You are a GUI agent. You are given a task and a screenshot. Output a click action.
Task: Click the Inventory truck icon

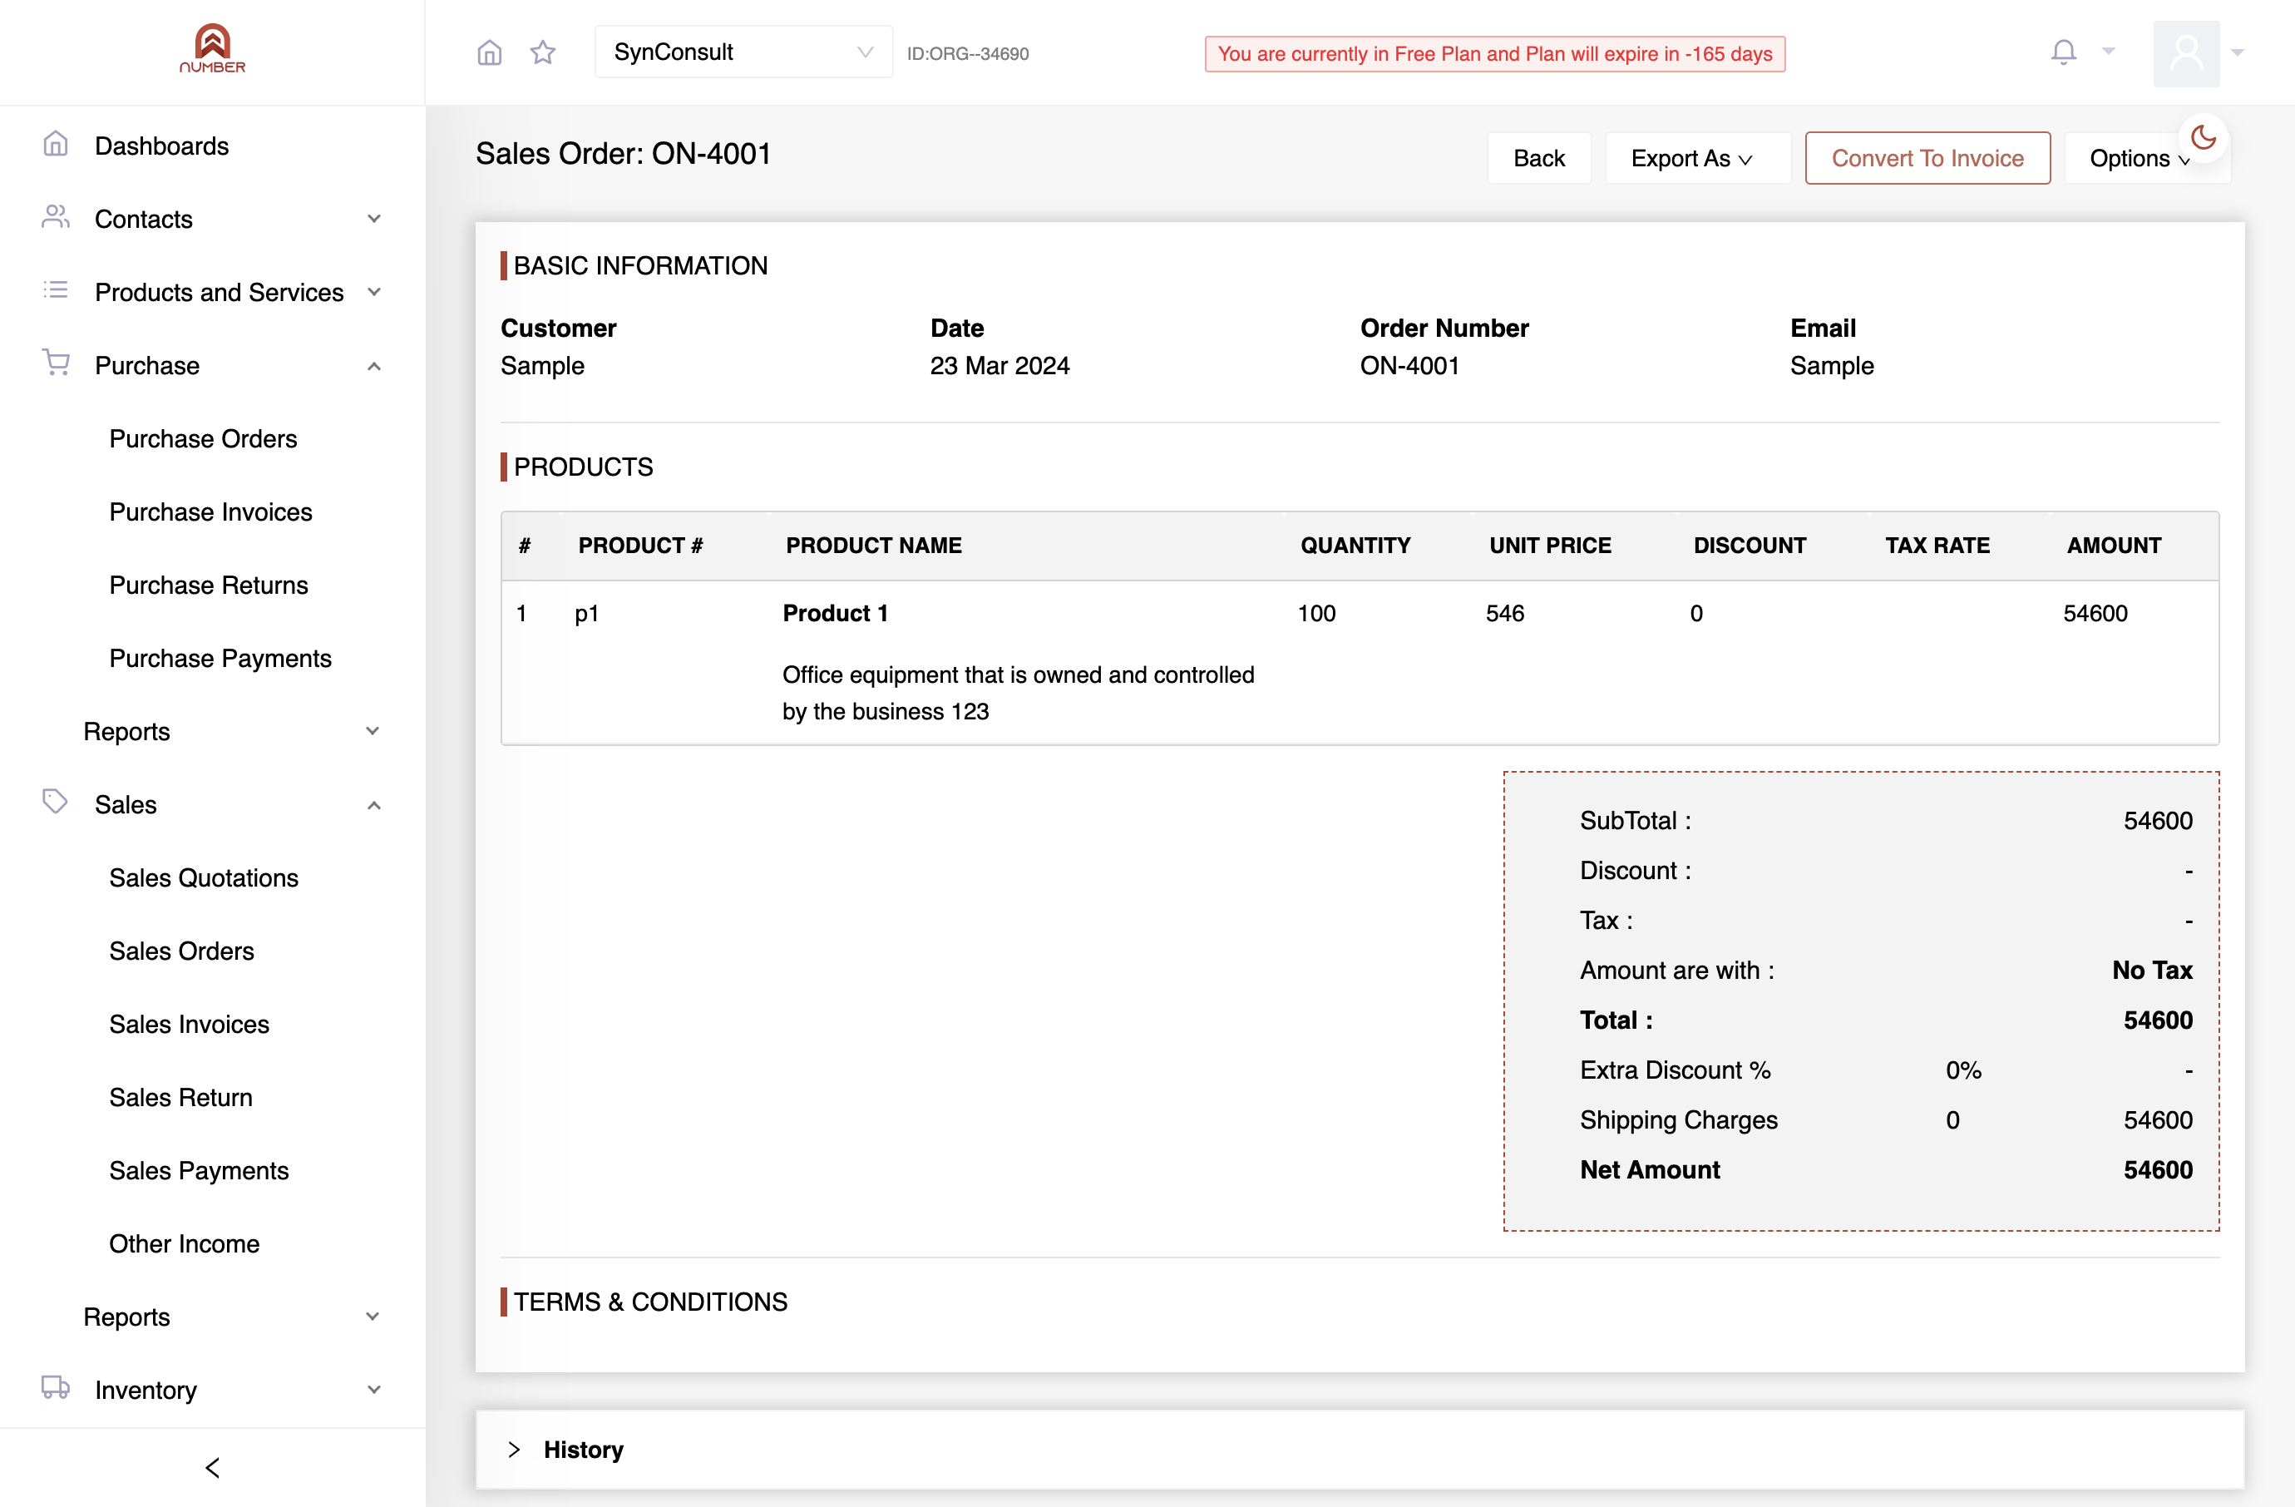click(x=56, y=1387)
